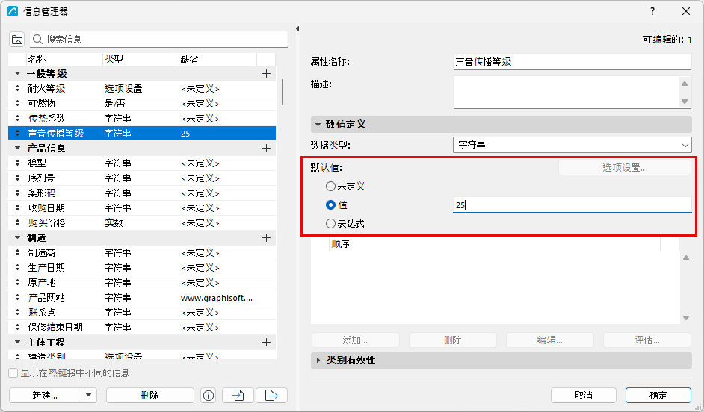Click the 描述 description text area
Image resolution: width=704 pixels, height=412 pixels.
tap(566, 93)
